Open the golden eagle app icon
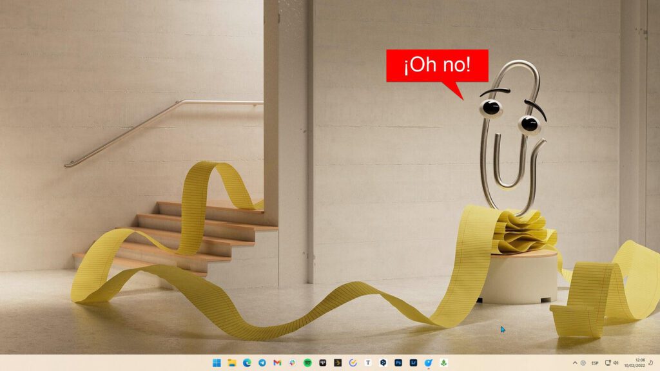The image size is (660, 371). tap(337, 361)
